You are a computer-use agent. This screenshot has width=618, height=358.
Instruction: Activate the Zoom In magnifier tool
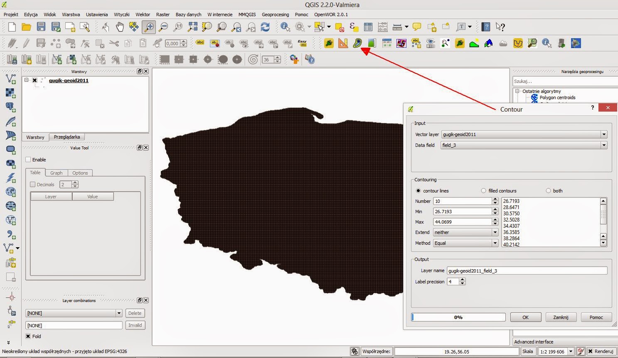coord(149,27)
